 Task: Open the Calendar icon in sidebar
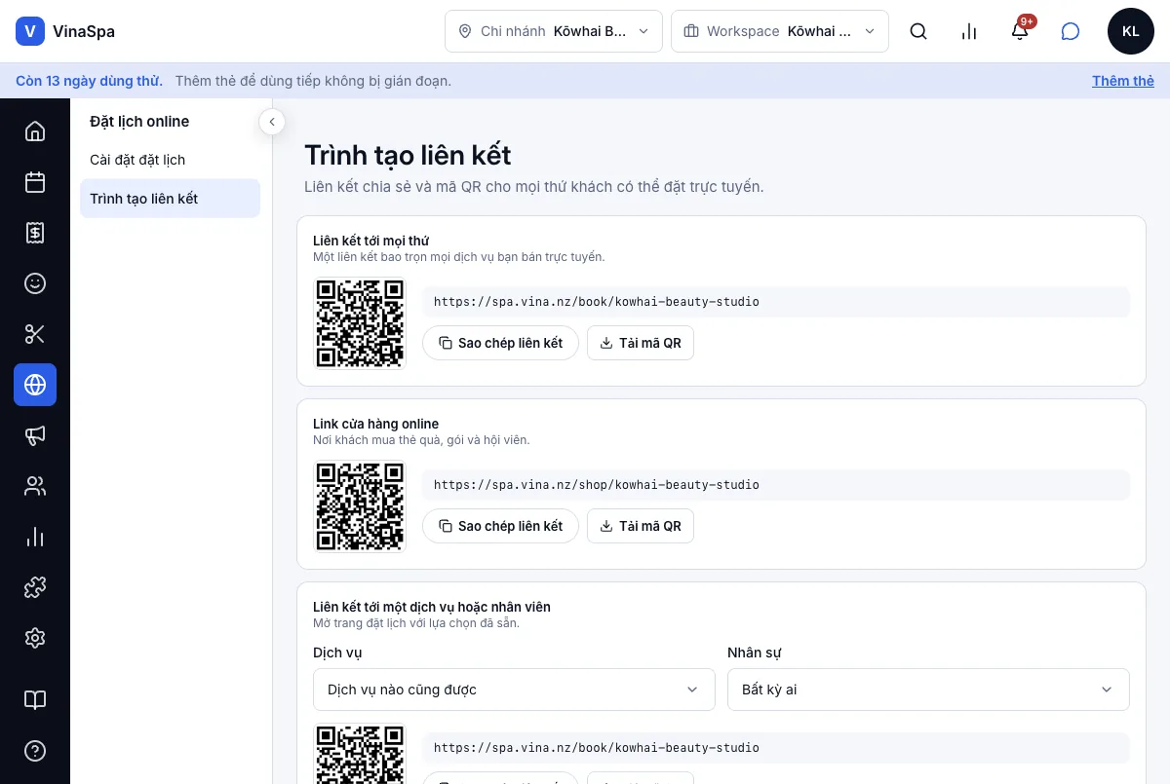(35, 181)
